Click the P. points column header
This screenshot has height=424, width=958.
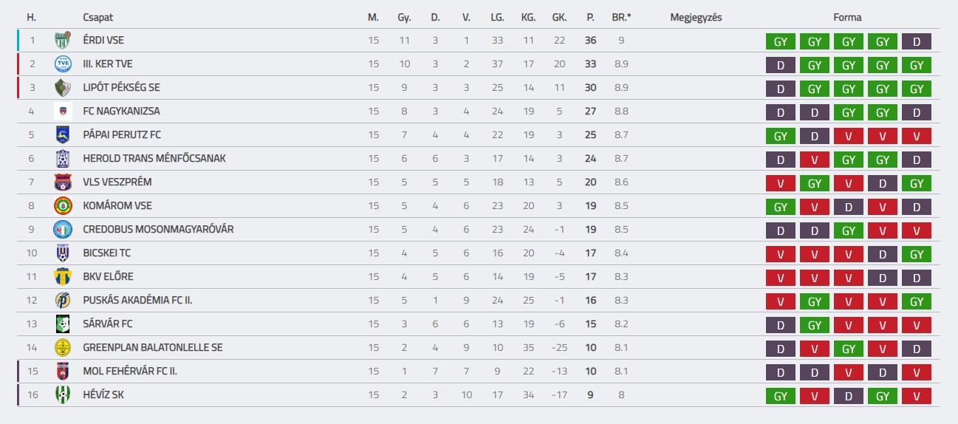pyautogui.click(x=590, y=17)
